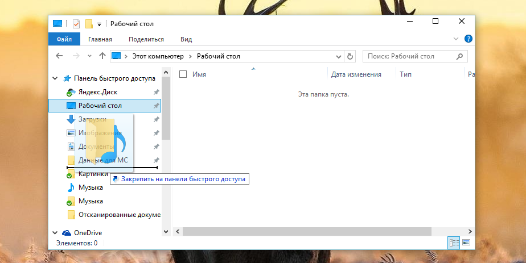526x263 pixels.
Task: Click the magnifier search icon
Action: tap(459, 56)
